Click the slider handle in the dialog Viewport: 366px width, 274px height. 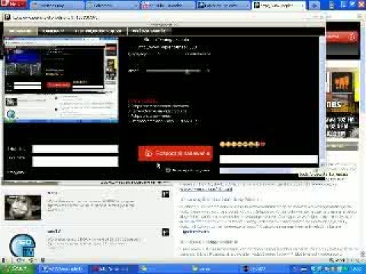pos(188,72)
